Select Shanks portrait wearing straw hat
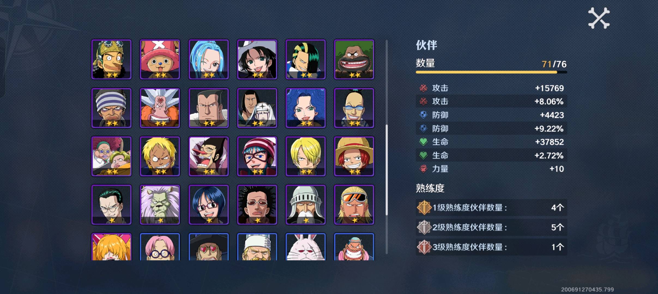Viewport: 658px width, 294px height. pos(354,156)
